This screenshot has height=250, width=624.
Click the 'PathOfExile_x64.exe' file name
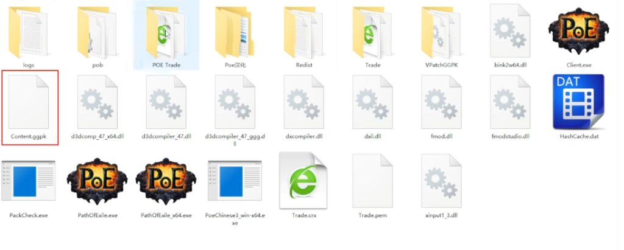point(166,215)
